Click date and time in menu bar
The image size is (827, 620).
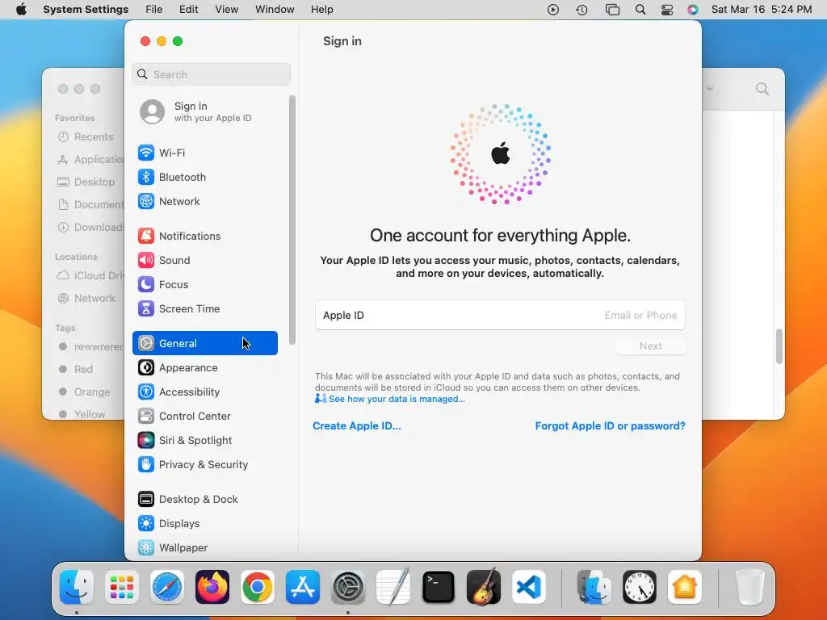[x=761, y=9]
